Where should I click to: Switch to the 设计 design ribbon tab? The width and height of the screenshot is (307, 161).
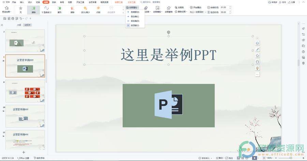pos(30,2)
